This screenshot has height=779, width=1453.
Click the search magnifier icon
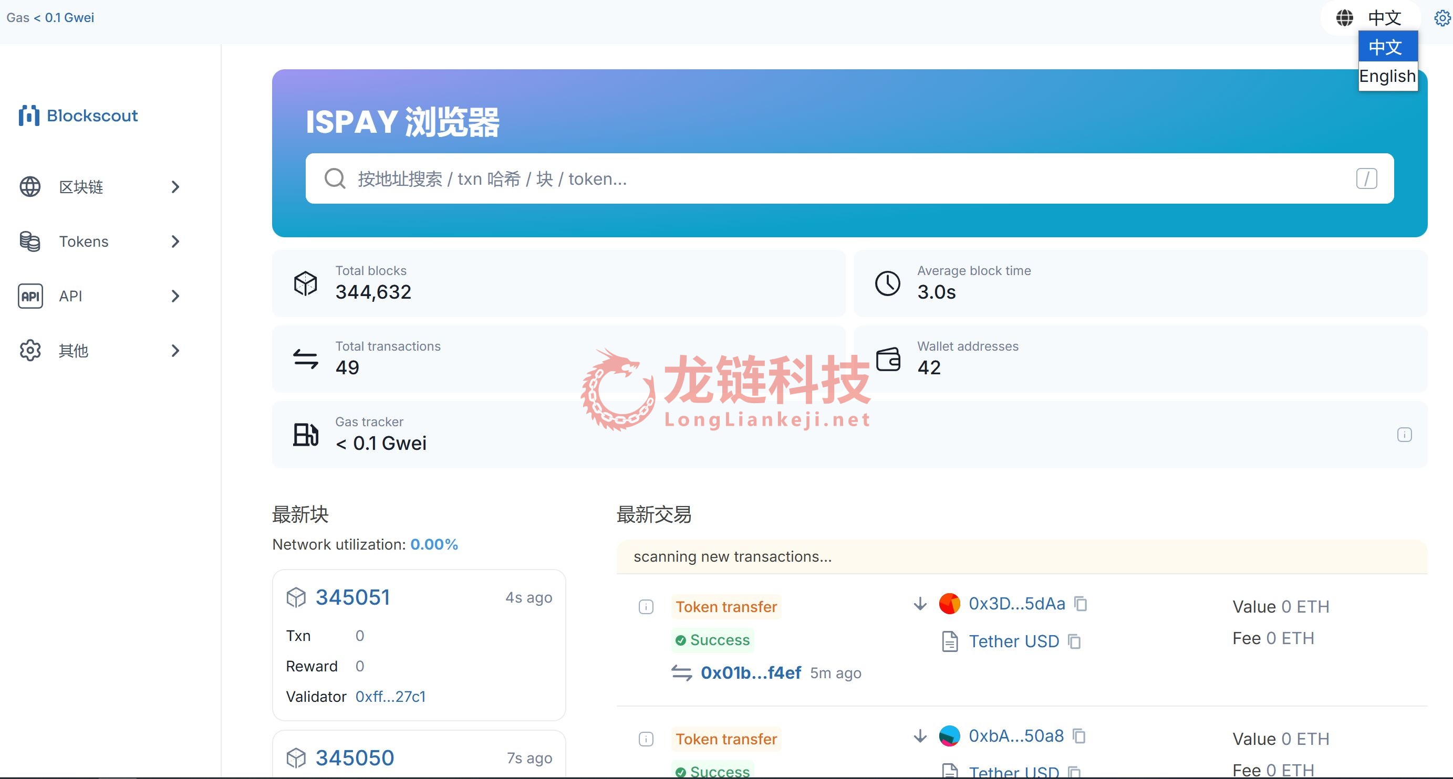(335, 178)
